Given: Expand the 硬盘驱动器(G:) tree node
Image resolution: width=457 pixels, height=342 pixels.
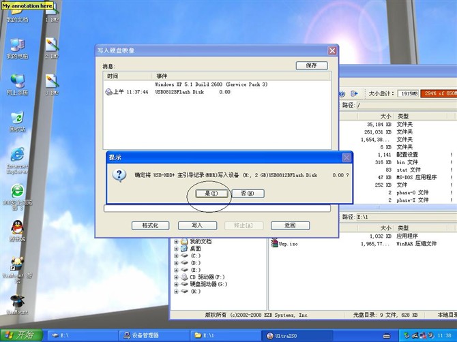Looking at the screenshot, I should coord(176,283).
